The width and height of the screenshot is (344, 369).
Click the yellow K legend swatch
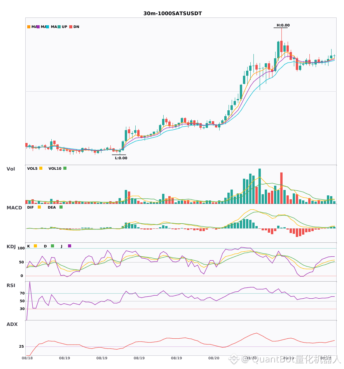(35, 246)
